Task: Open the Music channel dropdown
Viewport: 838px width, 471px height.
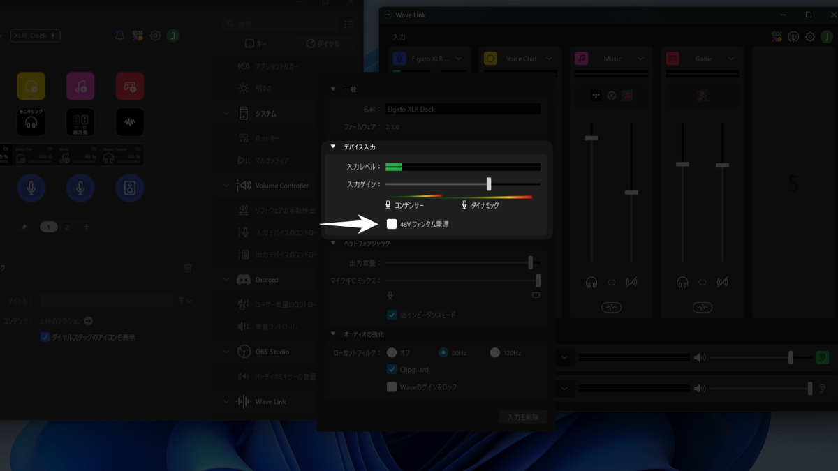Action: pos(640,59)
